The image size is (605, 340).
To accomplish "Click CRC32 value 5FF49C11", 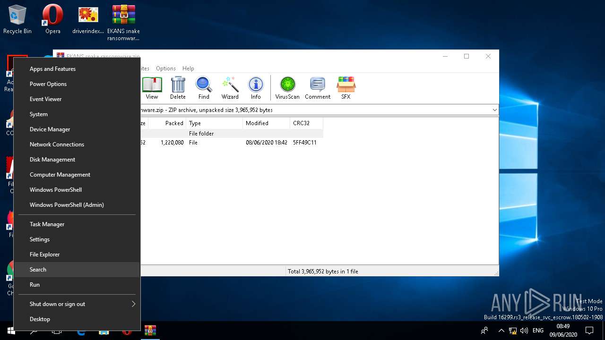I will tap(305, 143).
